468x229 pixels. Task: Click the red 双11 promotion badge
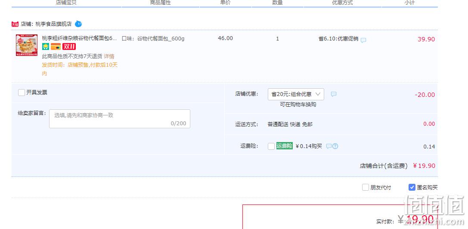click(69, 46)
